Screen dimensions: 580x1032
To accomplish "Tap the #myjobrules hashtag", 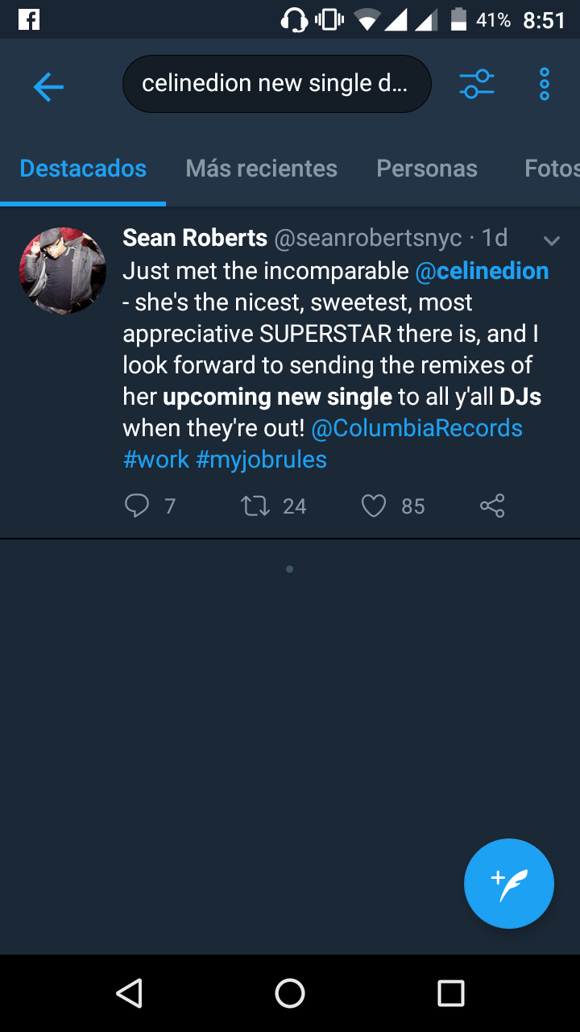I will click(x=261, y=460).
